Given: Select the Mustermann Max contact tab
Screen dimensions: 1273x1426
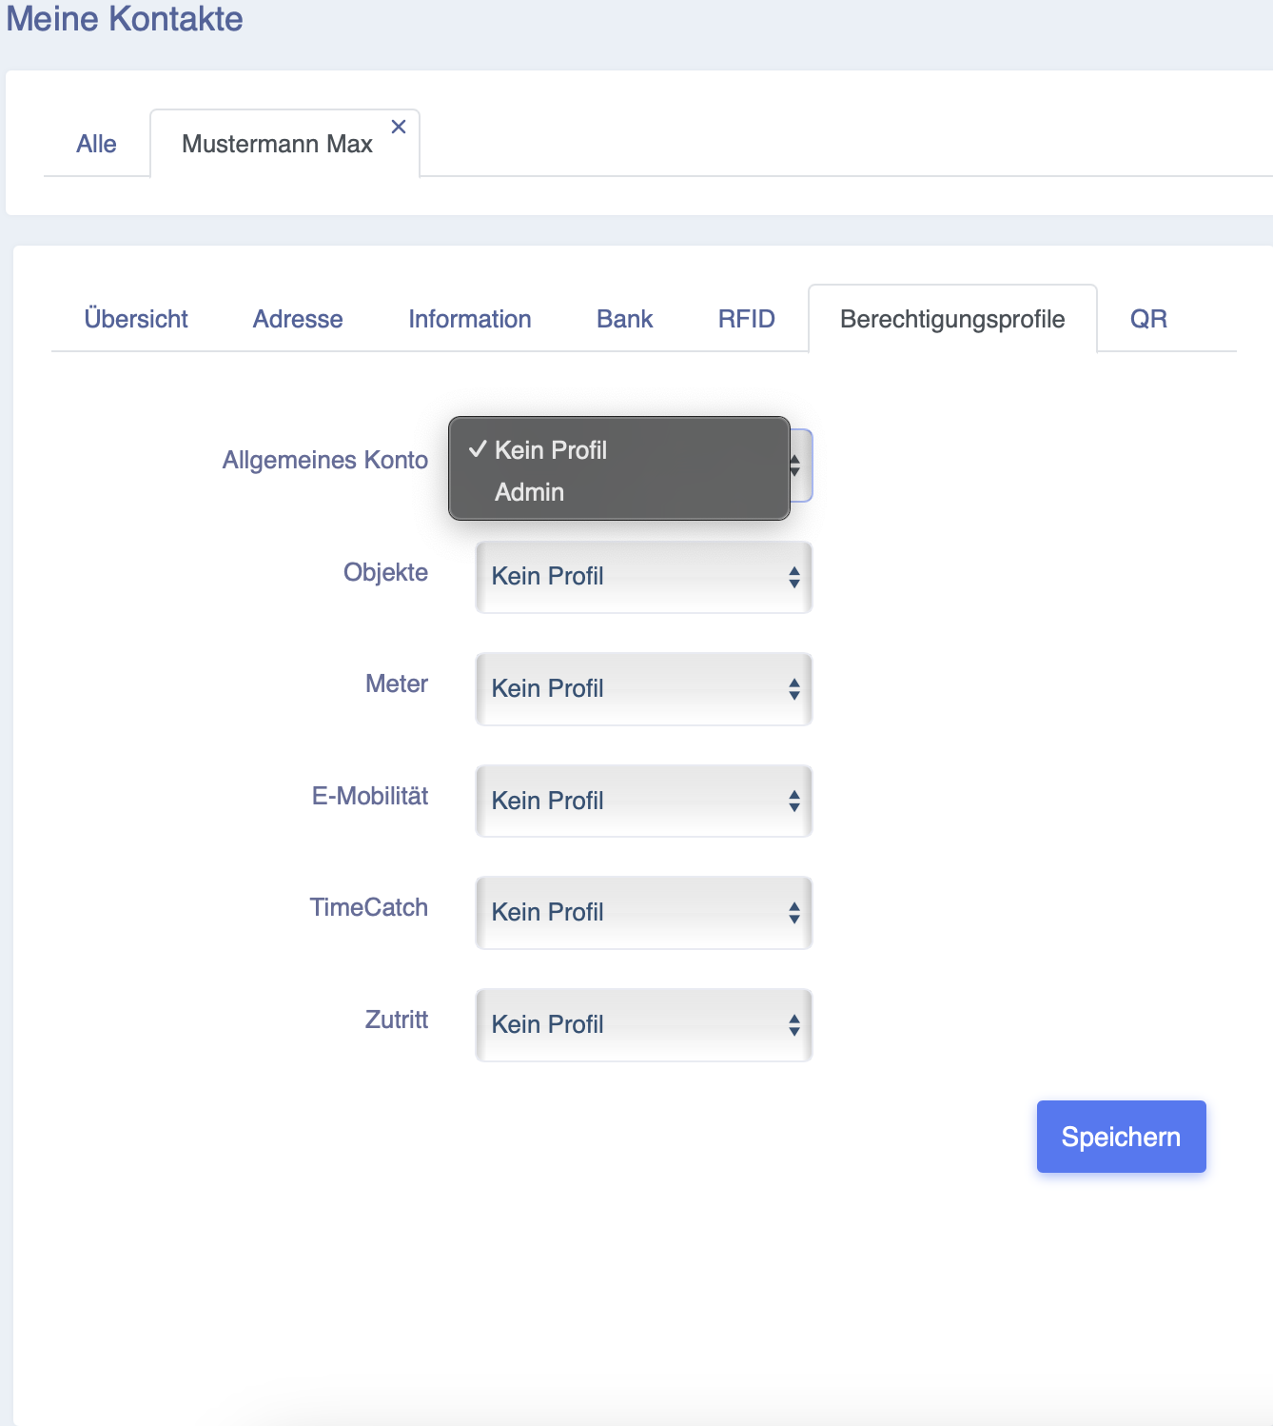Looking at the screenshot, I should pyautogui.click(x=277, y=144).
